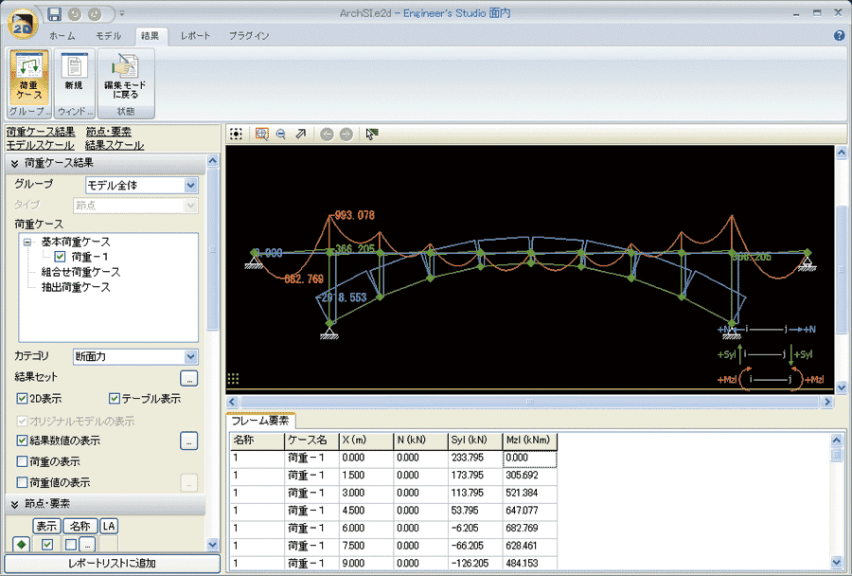Open the カテゴリ dropdown 断面力
The height and width of the screenshot is (576, 852).
point(135,357)
